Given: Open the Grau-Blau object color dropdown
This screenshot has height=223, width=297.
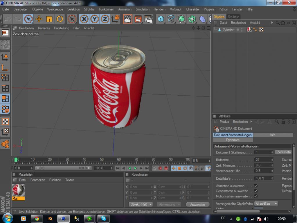Looking at the screenshot, I should tap(266, 204).
